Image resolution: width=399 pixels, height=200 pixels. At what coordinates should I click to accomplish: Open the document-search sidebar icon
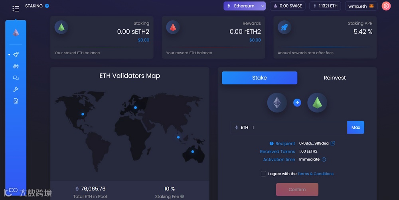16,101
